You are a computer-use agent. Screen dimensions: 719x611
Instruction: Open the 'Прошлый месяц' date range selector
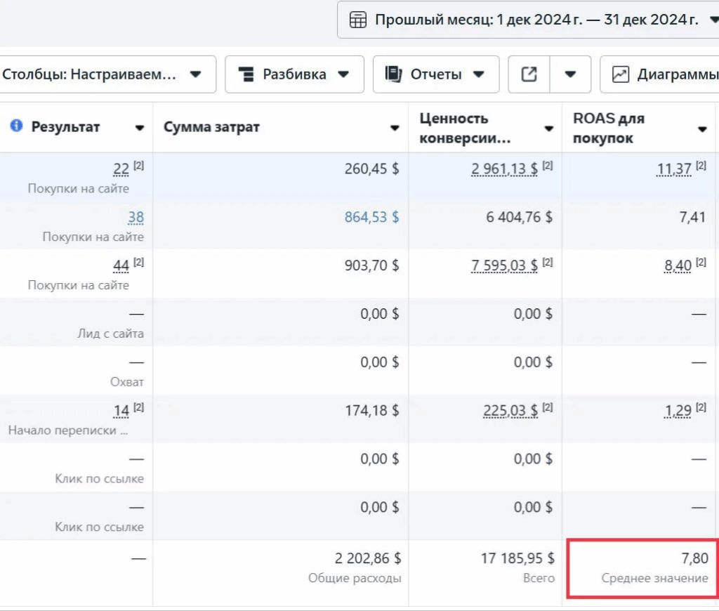coord(528,20)
